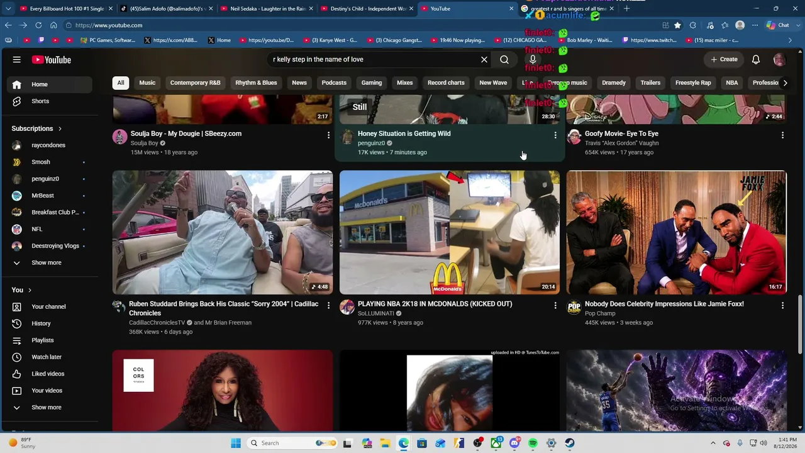Screen dimensions: 805x453
Task: Open the Kanye West bookmark
Action: (x=331, y=40)
